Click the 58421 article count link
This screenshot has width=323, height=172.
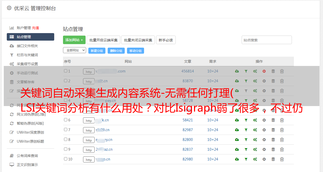(188, 120)
